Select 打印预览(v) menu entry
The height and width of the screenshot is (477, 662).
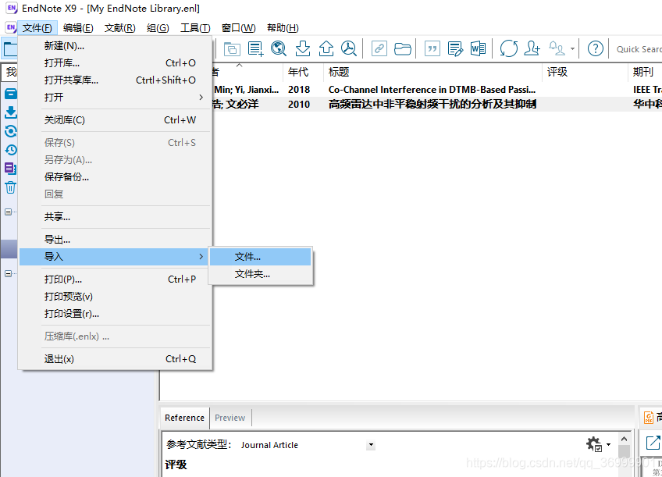pos(115,297)
